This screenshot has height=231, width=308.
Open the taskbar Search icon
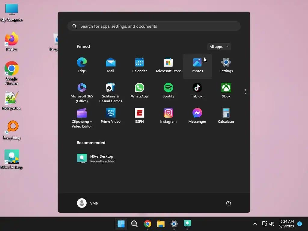pyautogui.click(x=134, y=224)
